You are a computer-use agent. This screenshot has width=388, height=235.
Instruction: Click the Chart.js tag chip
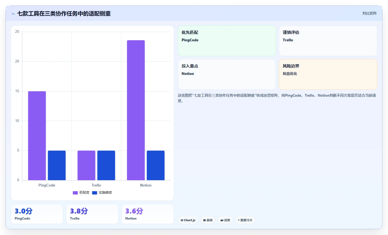[x=188, y=220]
